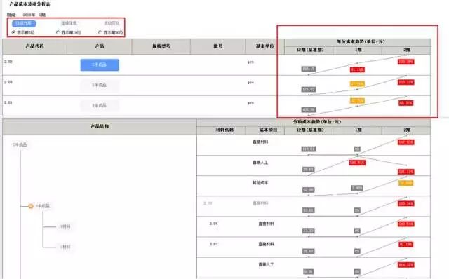
Task: Click the middle gray filter tab above radios
Action: 69,23
